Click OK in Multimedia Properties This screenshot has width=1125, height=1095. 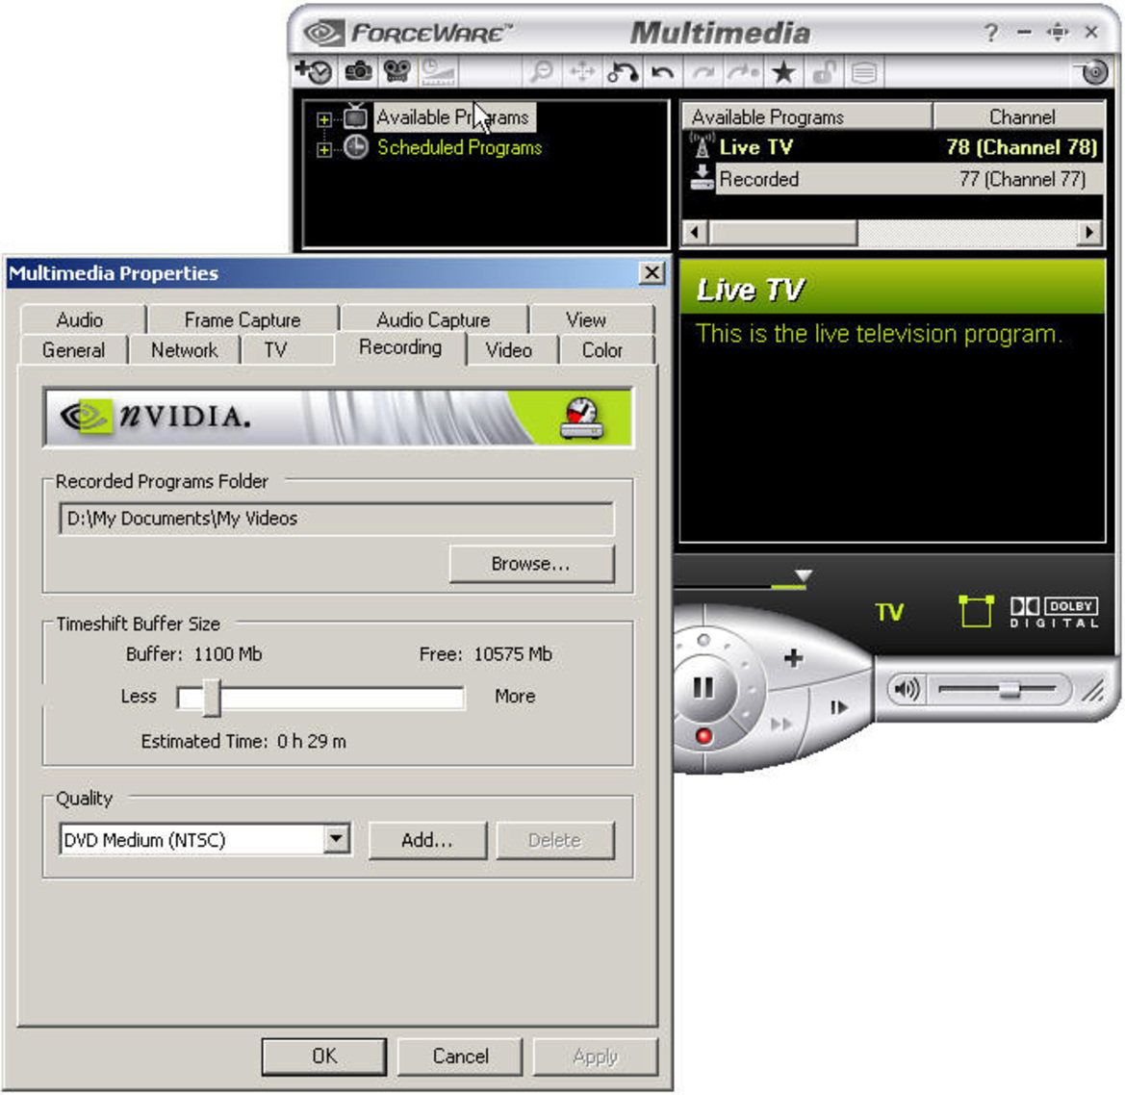323,1056
